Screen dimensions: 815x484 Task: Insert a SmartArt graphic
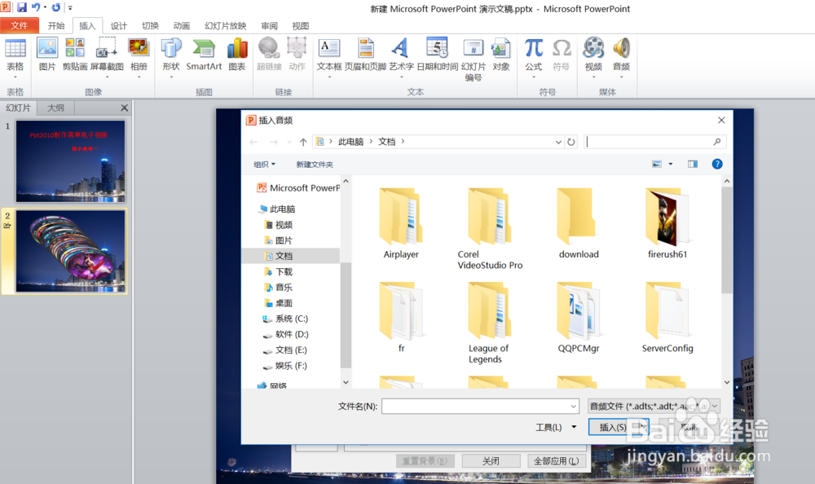(204, 55)
